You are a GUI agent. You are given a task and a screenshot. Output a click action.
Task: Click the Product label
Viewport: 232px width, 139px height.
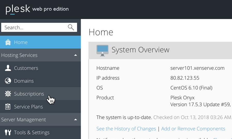(105, 98)
